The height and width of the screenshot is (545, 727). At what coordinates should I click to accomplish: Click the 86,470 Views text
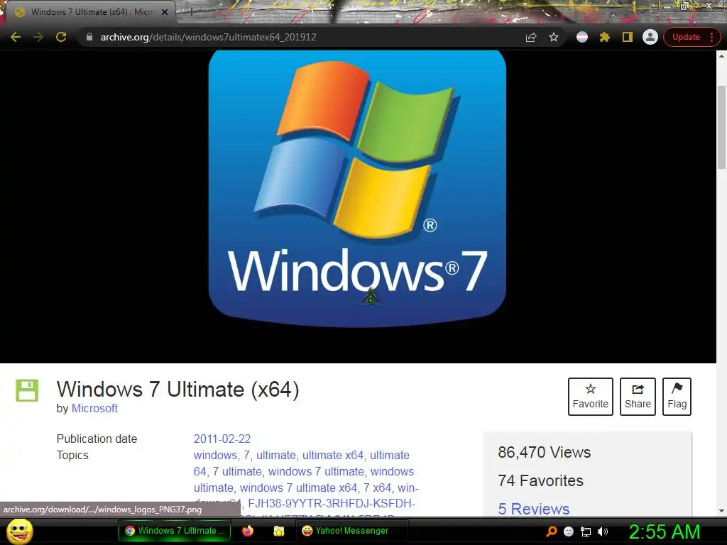(545, 452)
